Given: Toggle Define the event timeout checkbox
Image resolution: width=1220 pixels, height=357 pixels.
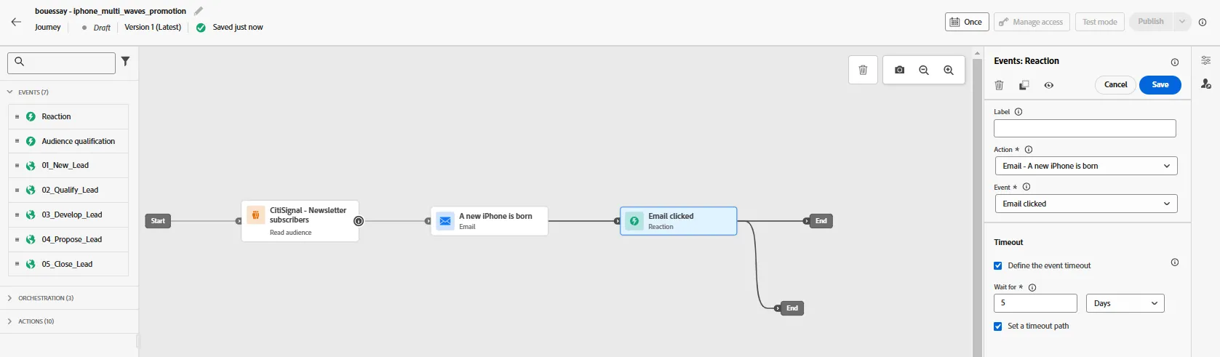Looking at the screenshot, I should 998,265.
